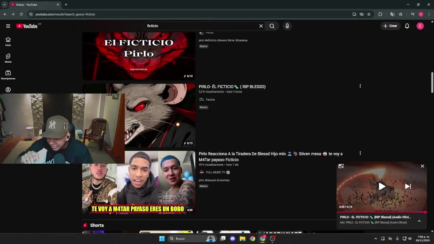Open Inicio in the sidebar
Image resolution: width=434 pixels, height=244 pixels.
8,42
